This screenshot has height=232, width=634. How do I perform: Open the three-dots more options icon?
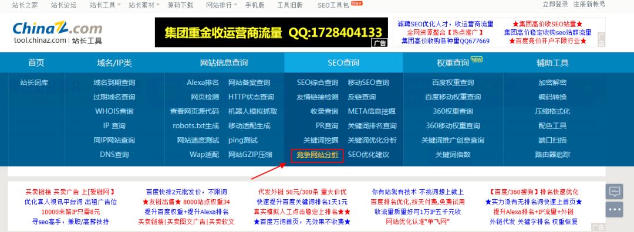pyautogui.click(x=614, y=210)
